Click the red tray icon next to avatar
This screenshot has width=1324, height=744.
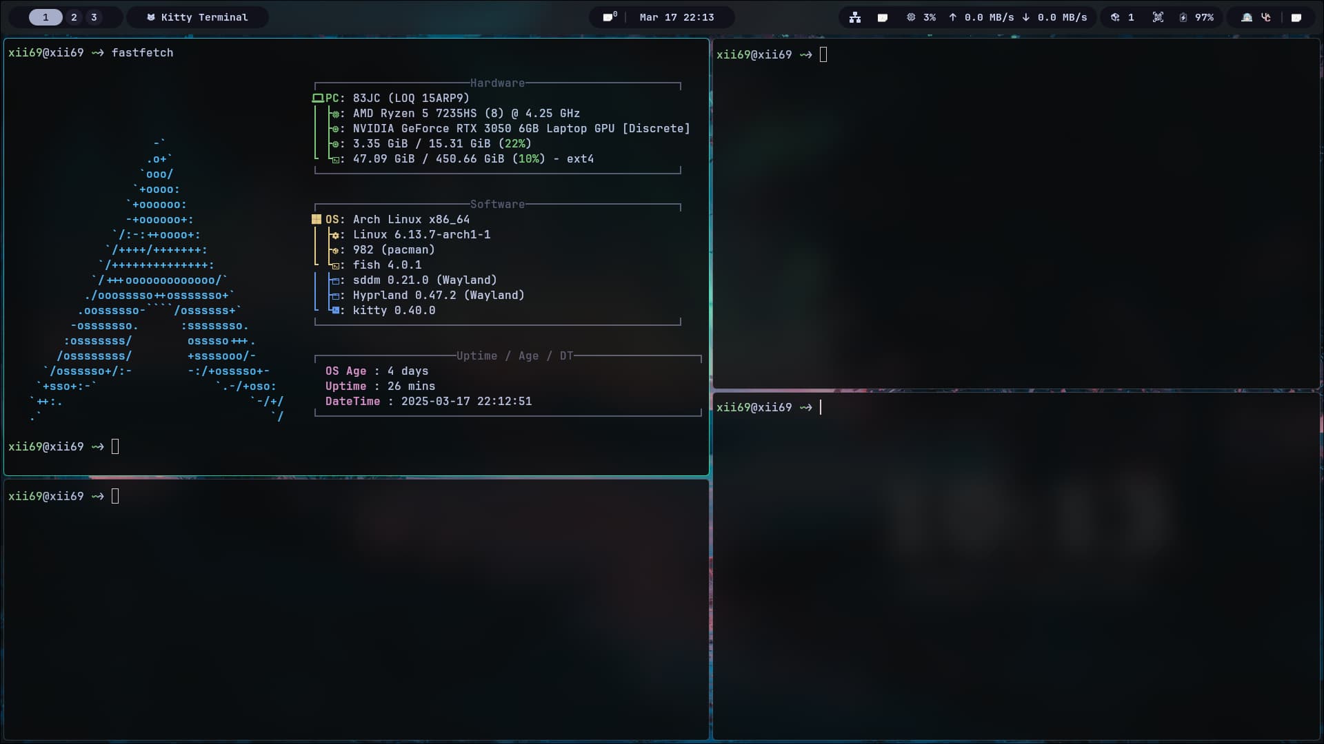click(1266, 17)
